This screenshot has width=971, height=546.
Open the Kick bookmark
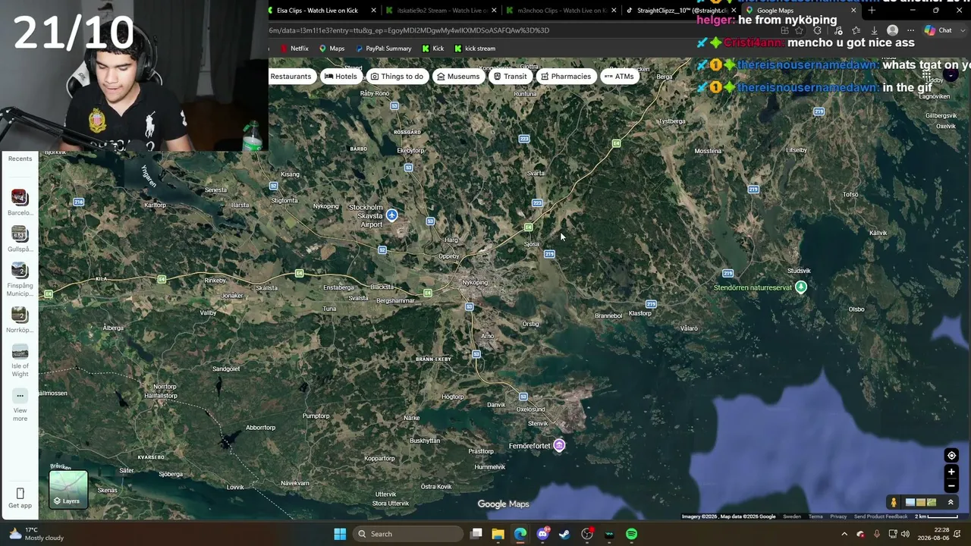point(432,49)
